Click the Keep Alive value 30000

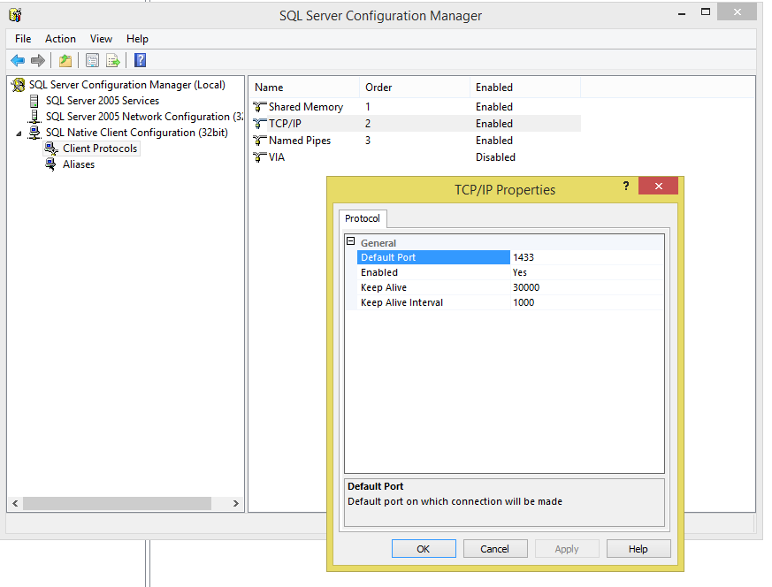pos(526,287)
